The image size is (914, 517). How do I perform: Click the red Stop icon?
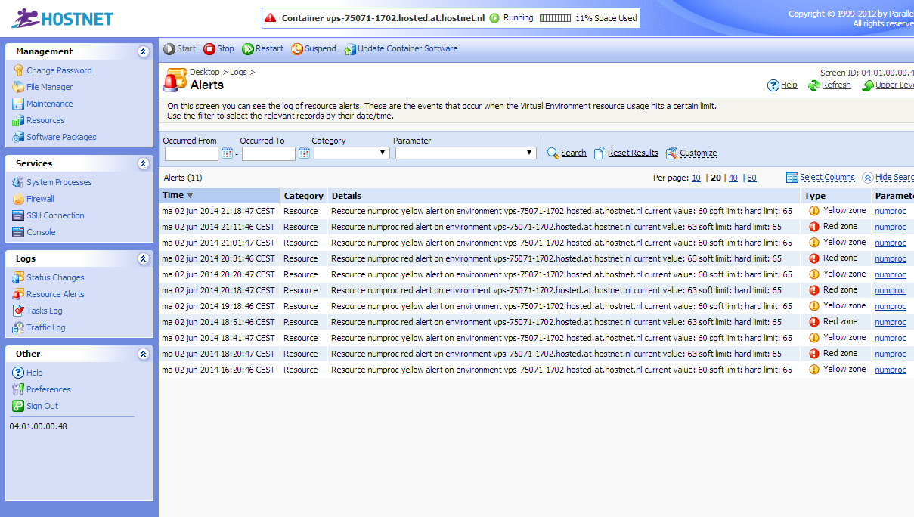point(209,49)
